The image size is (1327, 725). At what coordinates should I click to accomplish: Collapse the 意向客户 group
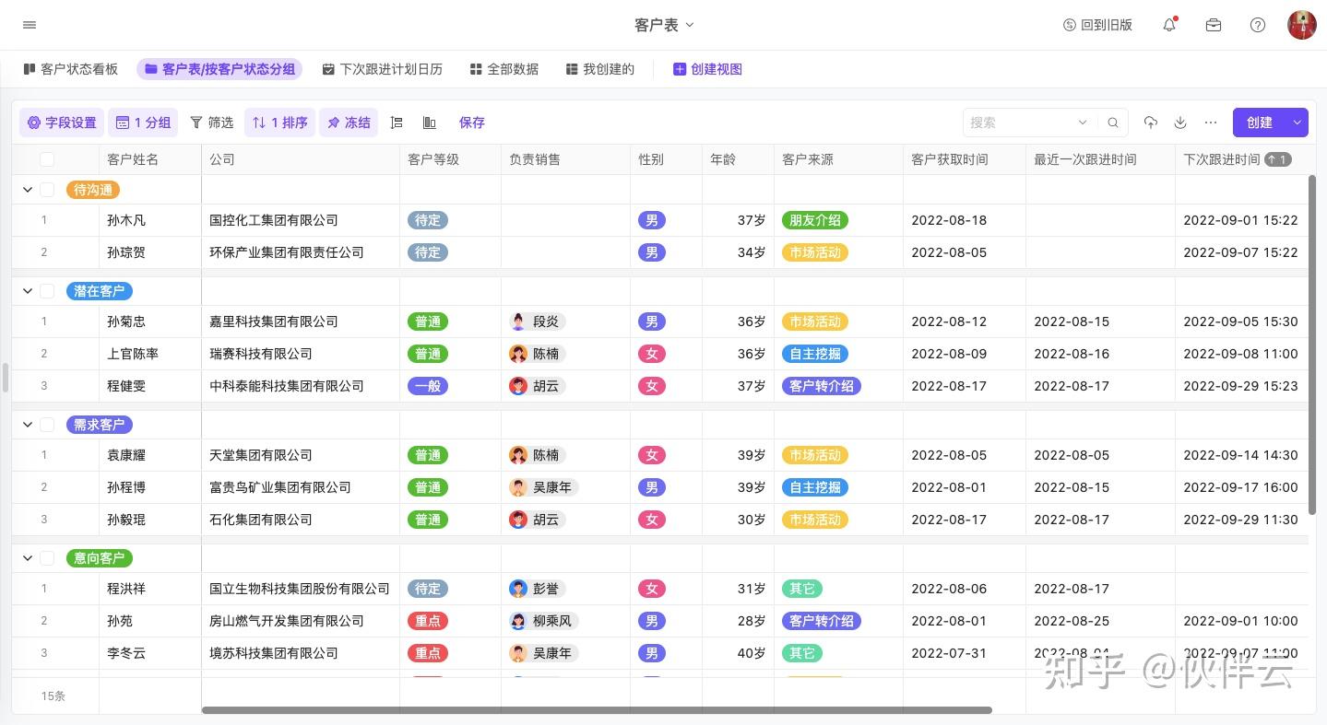click(28, 558)
